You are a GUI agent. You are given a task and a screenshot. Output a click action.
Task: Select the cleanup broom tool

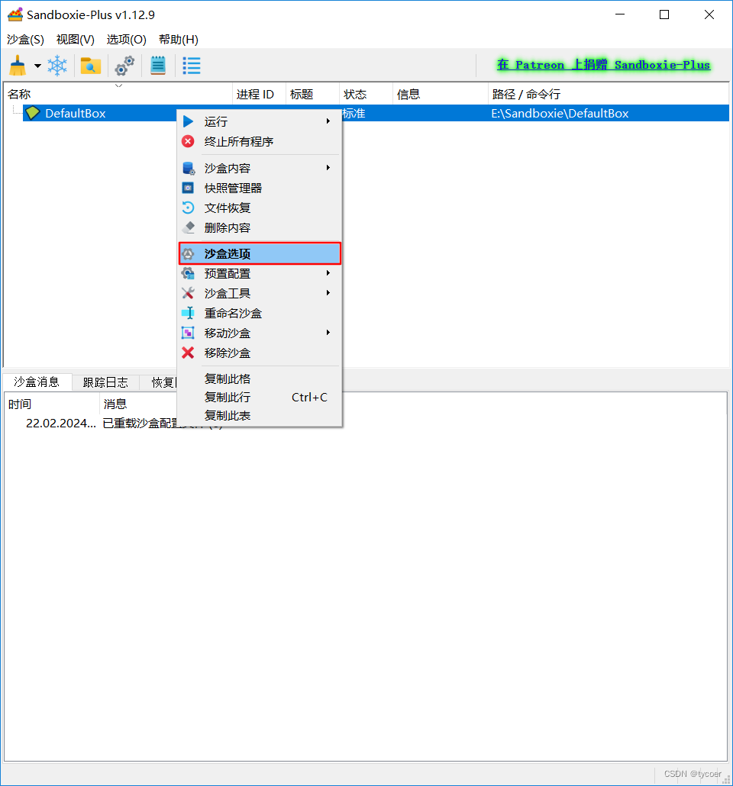(x=16, y=66)
